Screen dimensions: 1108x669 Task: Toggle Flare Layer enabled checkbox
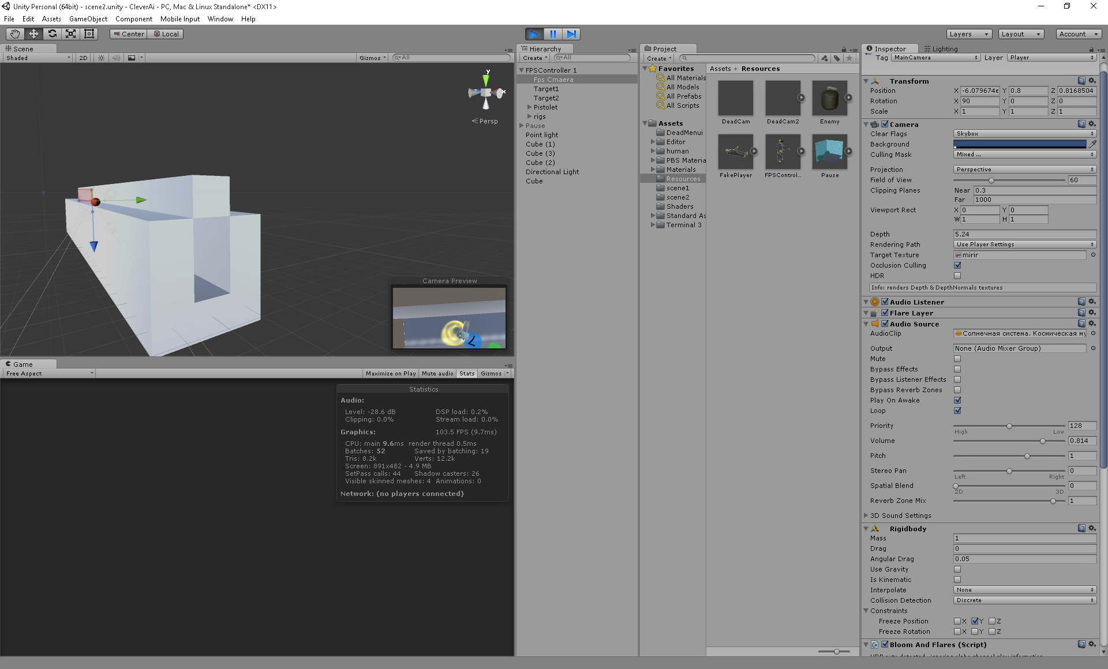coord(885,313)
